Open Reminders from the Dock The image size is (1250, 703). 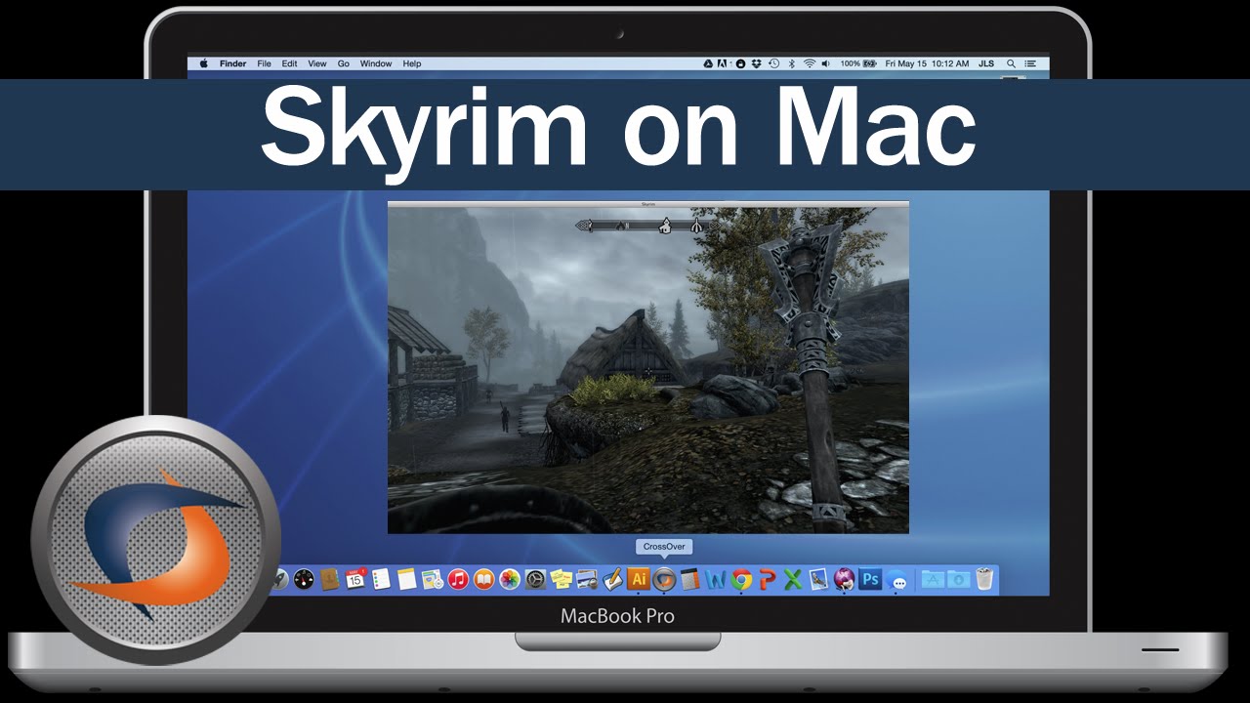coord(382,580)
